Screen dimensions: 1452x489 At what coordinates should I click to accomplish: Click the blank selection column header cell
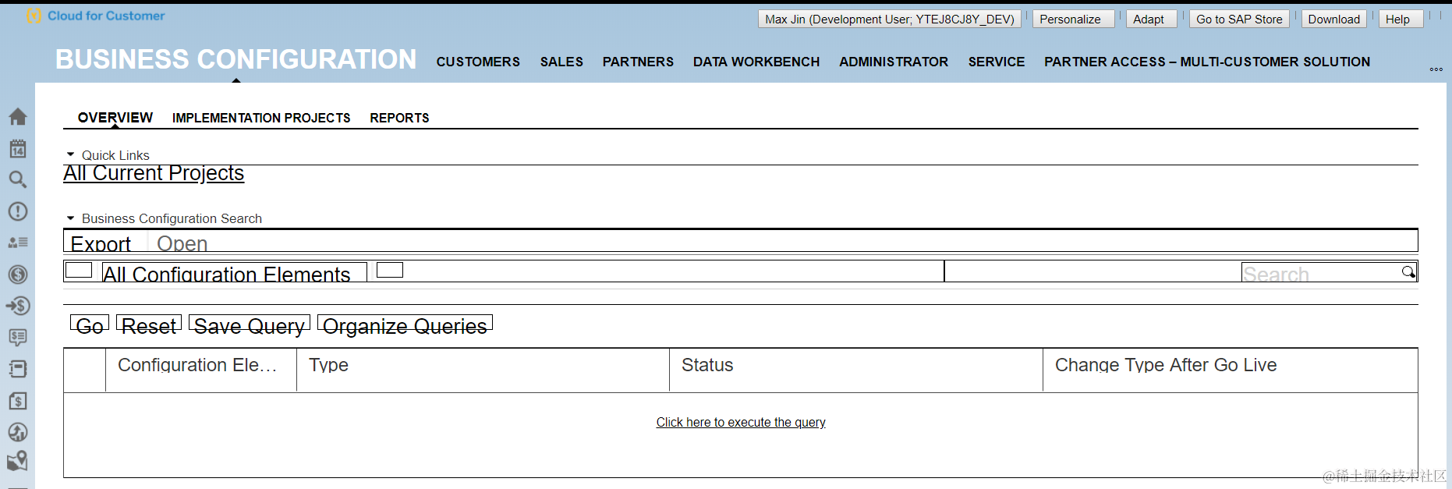[x=85, y=369]
